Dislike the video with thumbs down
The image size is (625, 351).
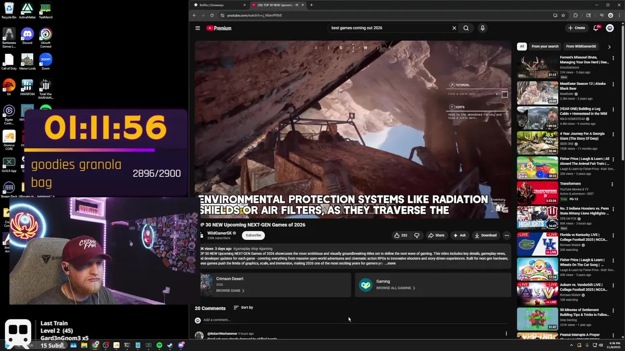point(417,235)
